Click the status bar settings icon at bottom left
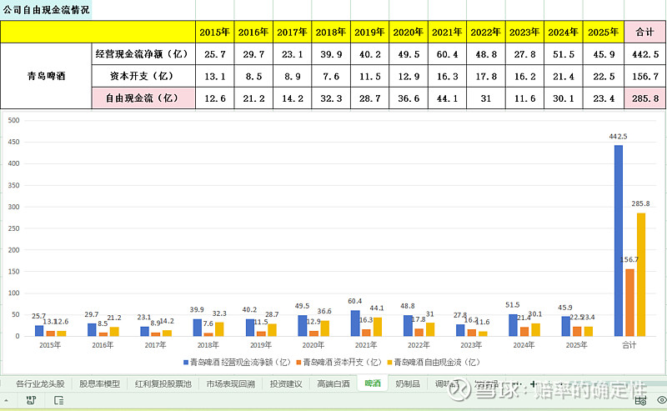667x411 pixels. point(31,400)
